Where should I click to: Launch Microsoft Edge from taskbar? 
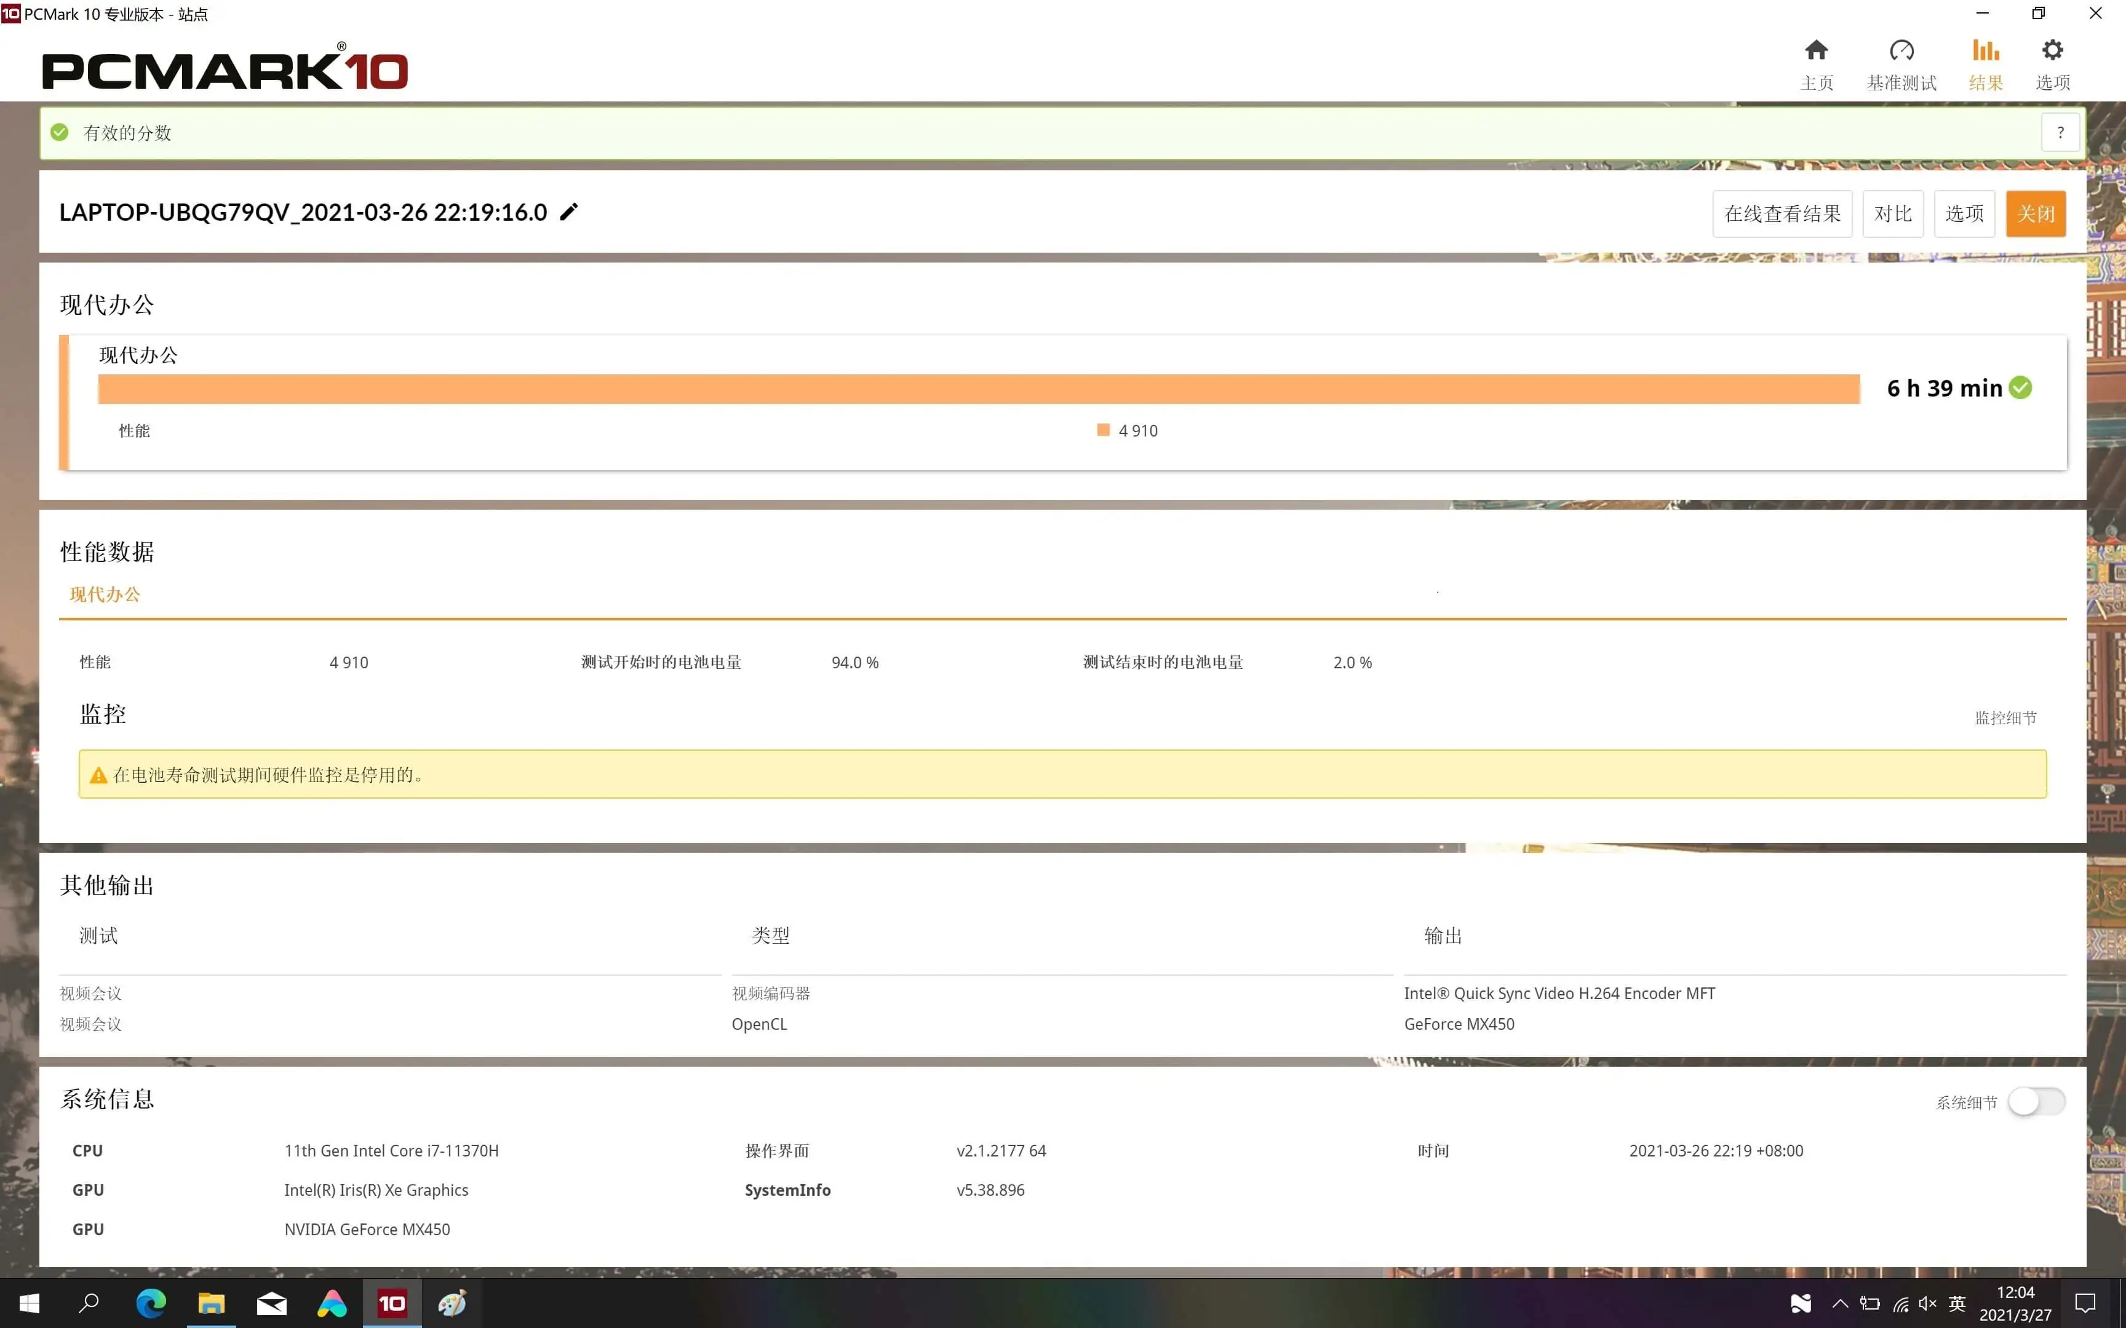[x=151, y=1303]
